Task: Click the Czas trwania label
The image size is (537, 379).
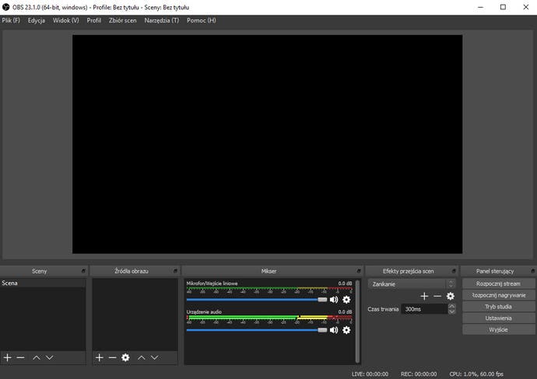Action: (383, 309)
